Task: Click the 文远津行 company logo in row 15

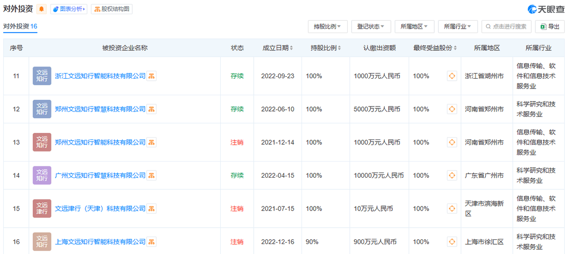Action: 42,208
